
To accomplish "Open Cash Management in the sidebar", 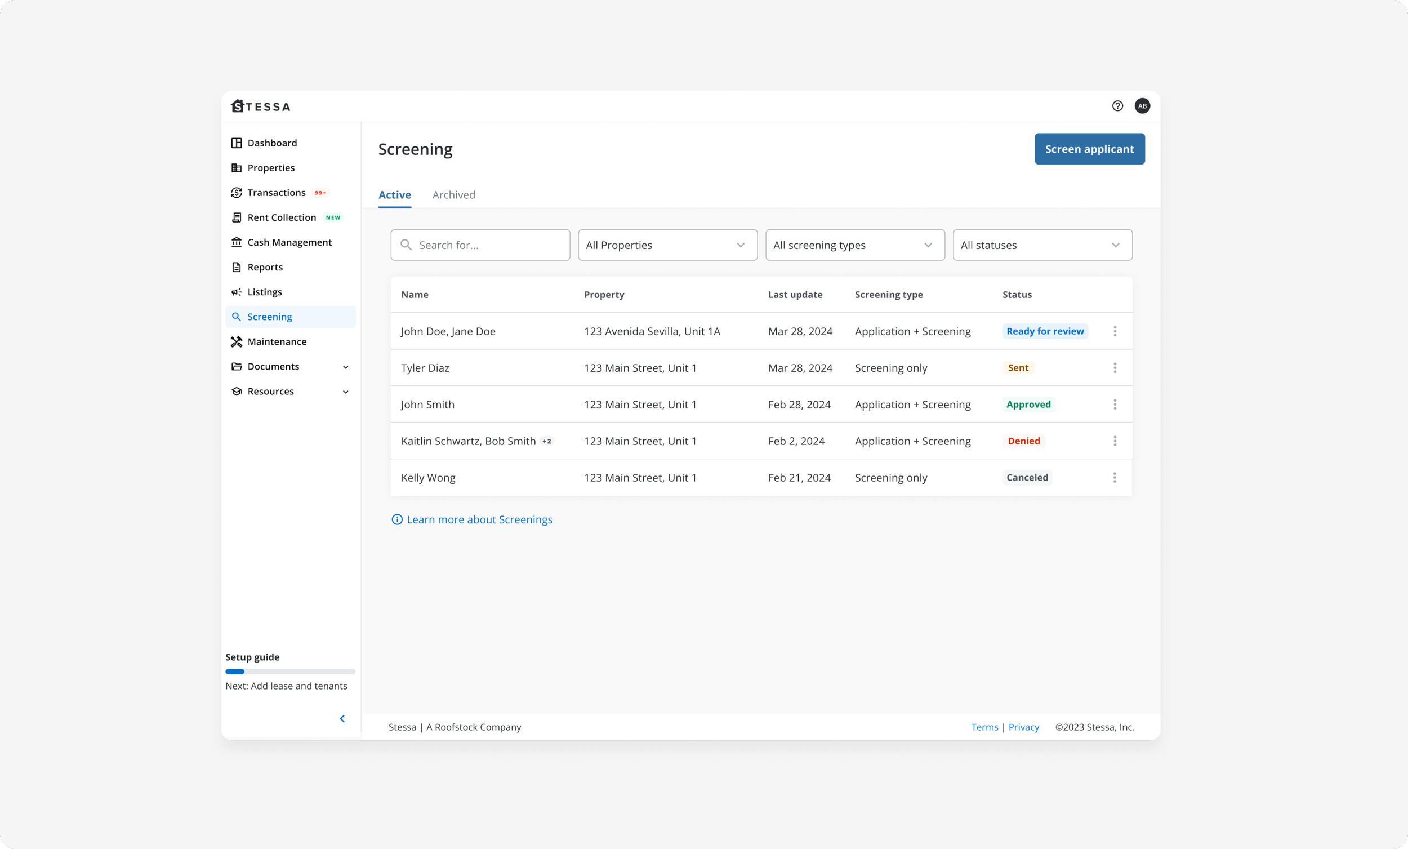I will pyautogui.click(x=289, y=242).
